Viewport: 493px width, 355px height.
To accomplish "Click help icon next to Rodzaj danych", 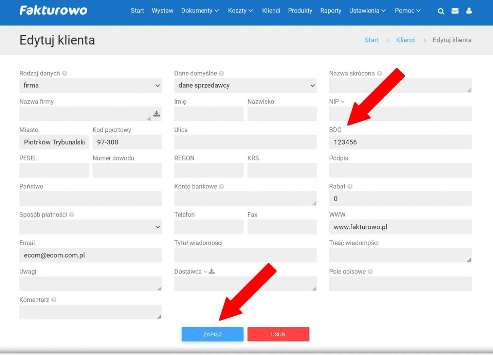I will click(x=64, y=74).
